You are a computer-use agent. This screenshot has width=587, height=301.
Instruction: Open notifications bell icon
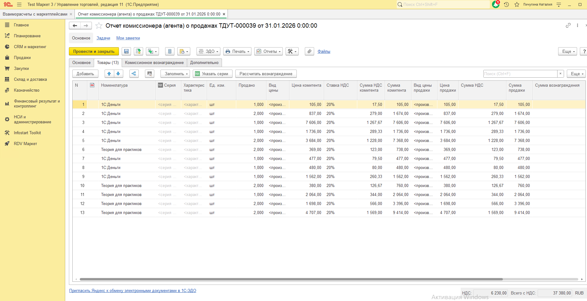tap(496, 5)
